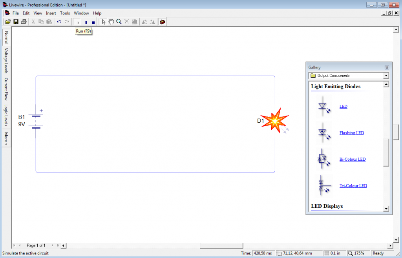
Task: Open a saved circuit file
Action: click(x=8, y=22)
